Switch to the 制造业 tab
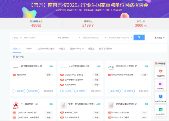The image size is (169, 121). (x=62, y=49)
